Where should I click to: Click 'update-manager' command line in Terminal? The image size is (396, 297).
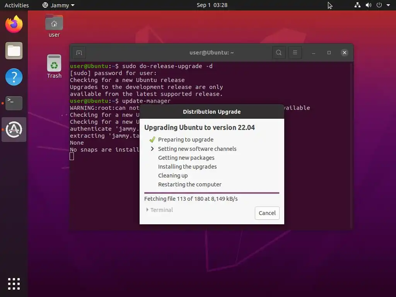coord(146,101)
